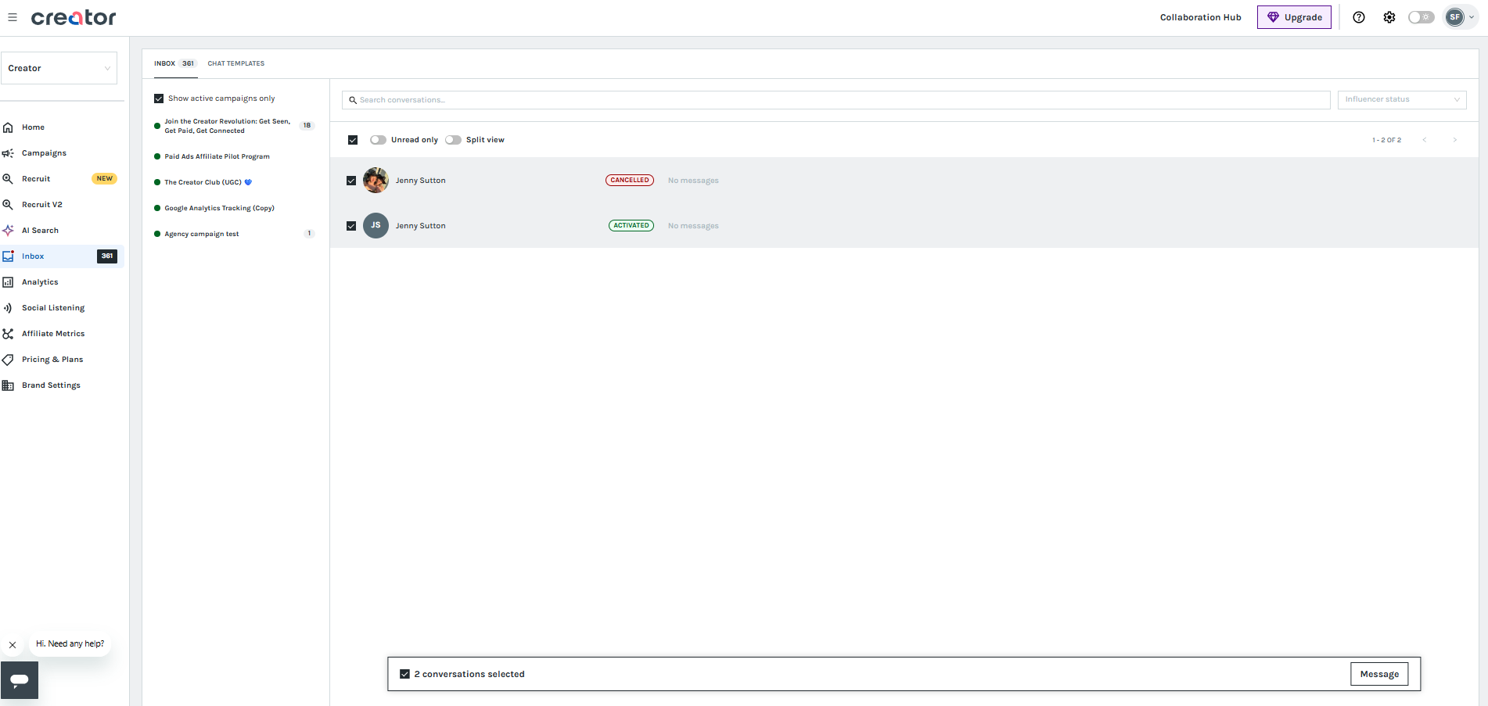This screenshot has height=706, width=1488.
Task: Switch to the Inbox tab
Action: (x=174, y=63)
